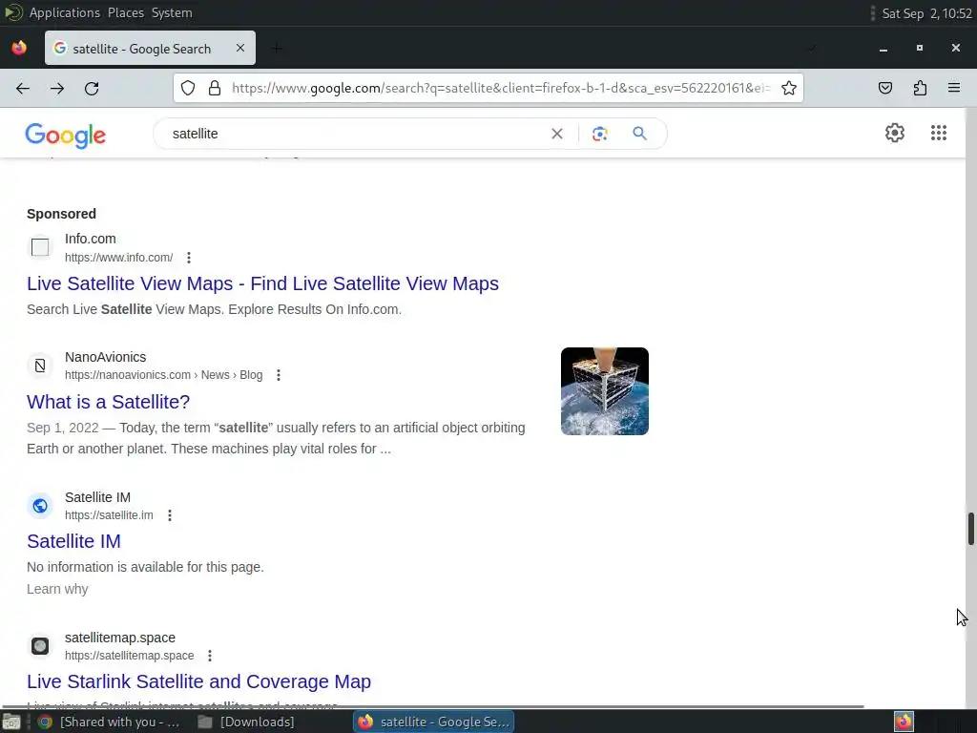Click the Firefox icon in the tab bar
This screenshot has height=733, width=977.
(x=19, y=48)
